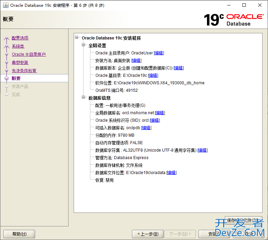The height and width of the screenshot is (240, 268).
Task: Edit the Oracle 系统标识符 SID orcl
Action: [x=155, y=120]
